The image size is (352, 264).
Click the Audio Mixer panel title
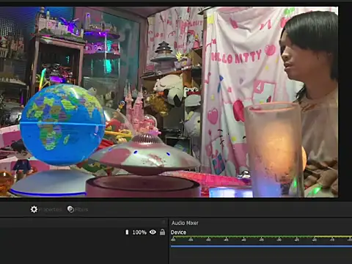tap(185, 223)
